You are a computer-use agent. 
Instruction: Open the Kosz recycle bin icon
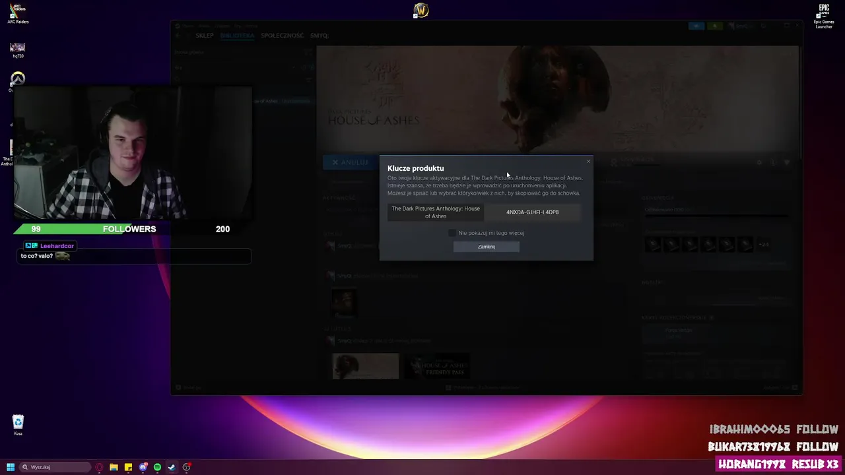18,424
